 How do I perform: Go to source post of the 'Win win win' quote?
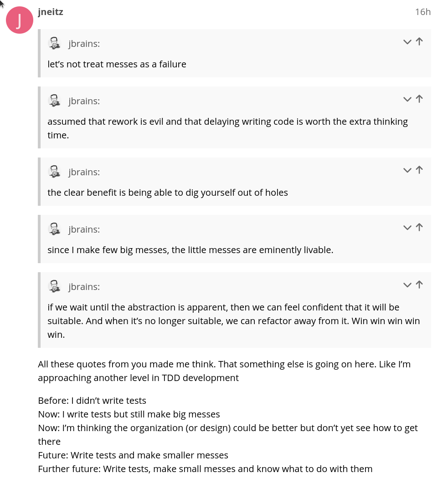click(419, 285)
